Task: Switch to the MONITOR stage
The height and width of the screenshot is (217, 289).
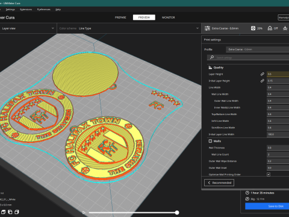Action: (x=169, y=17)
